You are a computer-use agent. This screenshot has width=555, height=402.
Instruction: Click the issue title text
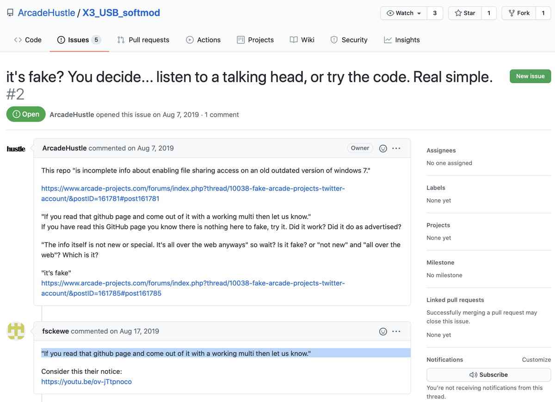(249, 77)
